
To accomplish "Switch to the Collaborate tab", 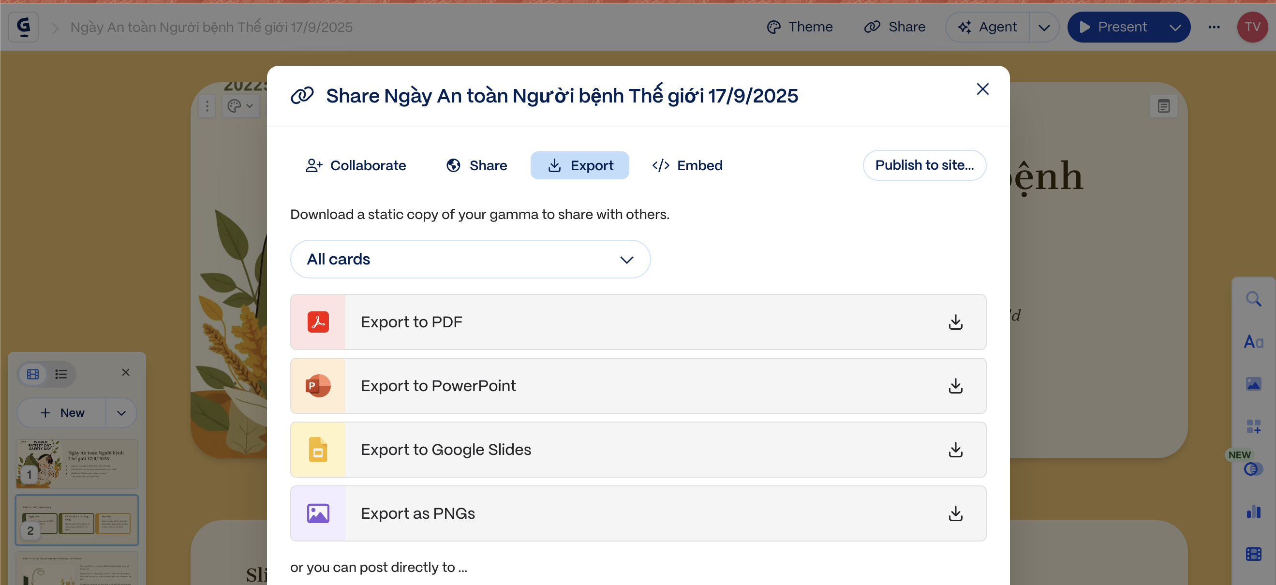I will pyautogui.click(x=356, y=165).
